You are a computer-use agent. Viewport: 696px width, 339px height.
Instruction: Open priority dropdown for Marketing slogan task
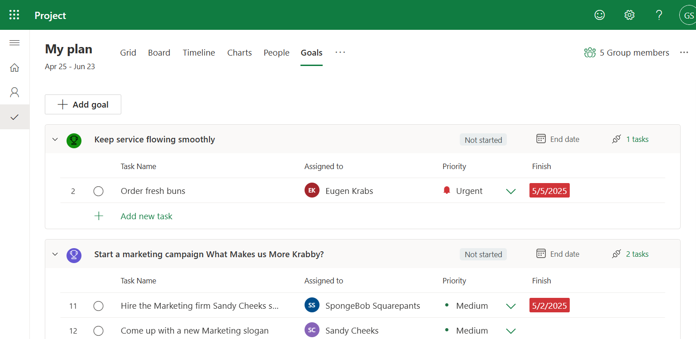pyautogui.click(x=511, y=331)
